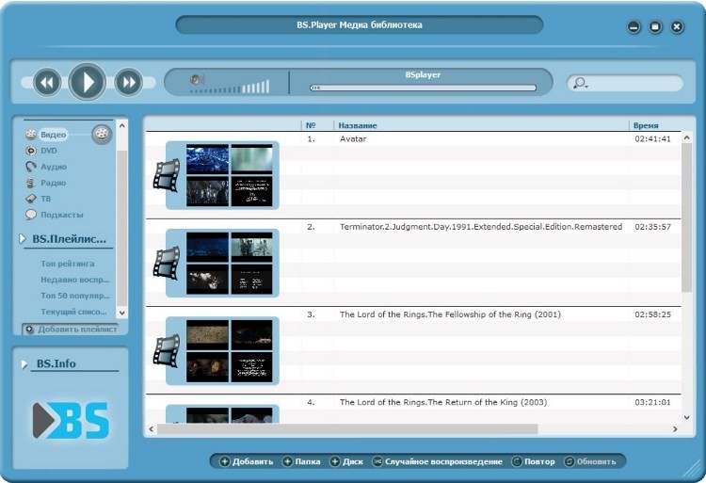Sort by the Время column header
Viewport: 706px width, 483px height.
646,125
